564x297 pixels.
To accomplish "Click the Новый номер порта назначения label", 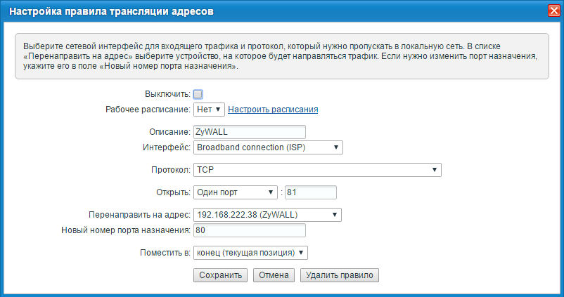I will coord(127,230).
